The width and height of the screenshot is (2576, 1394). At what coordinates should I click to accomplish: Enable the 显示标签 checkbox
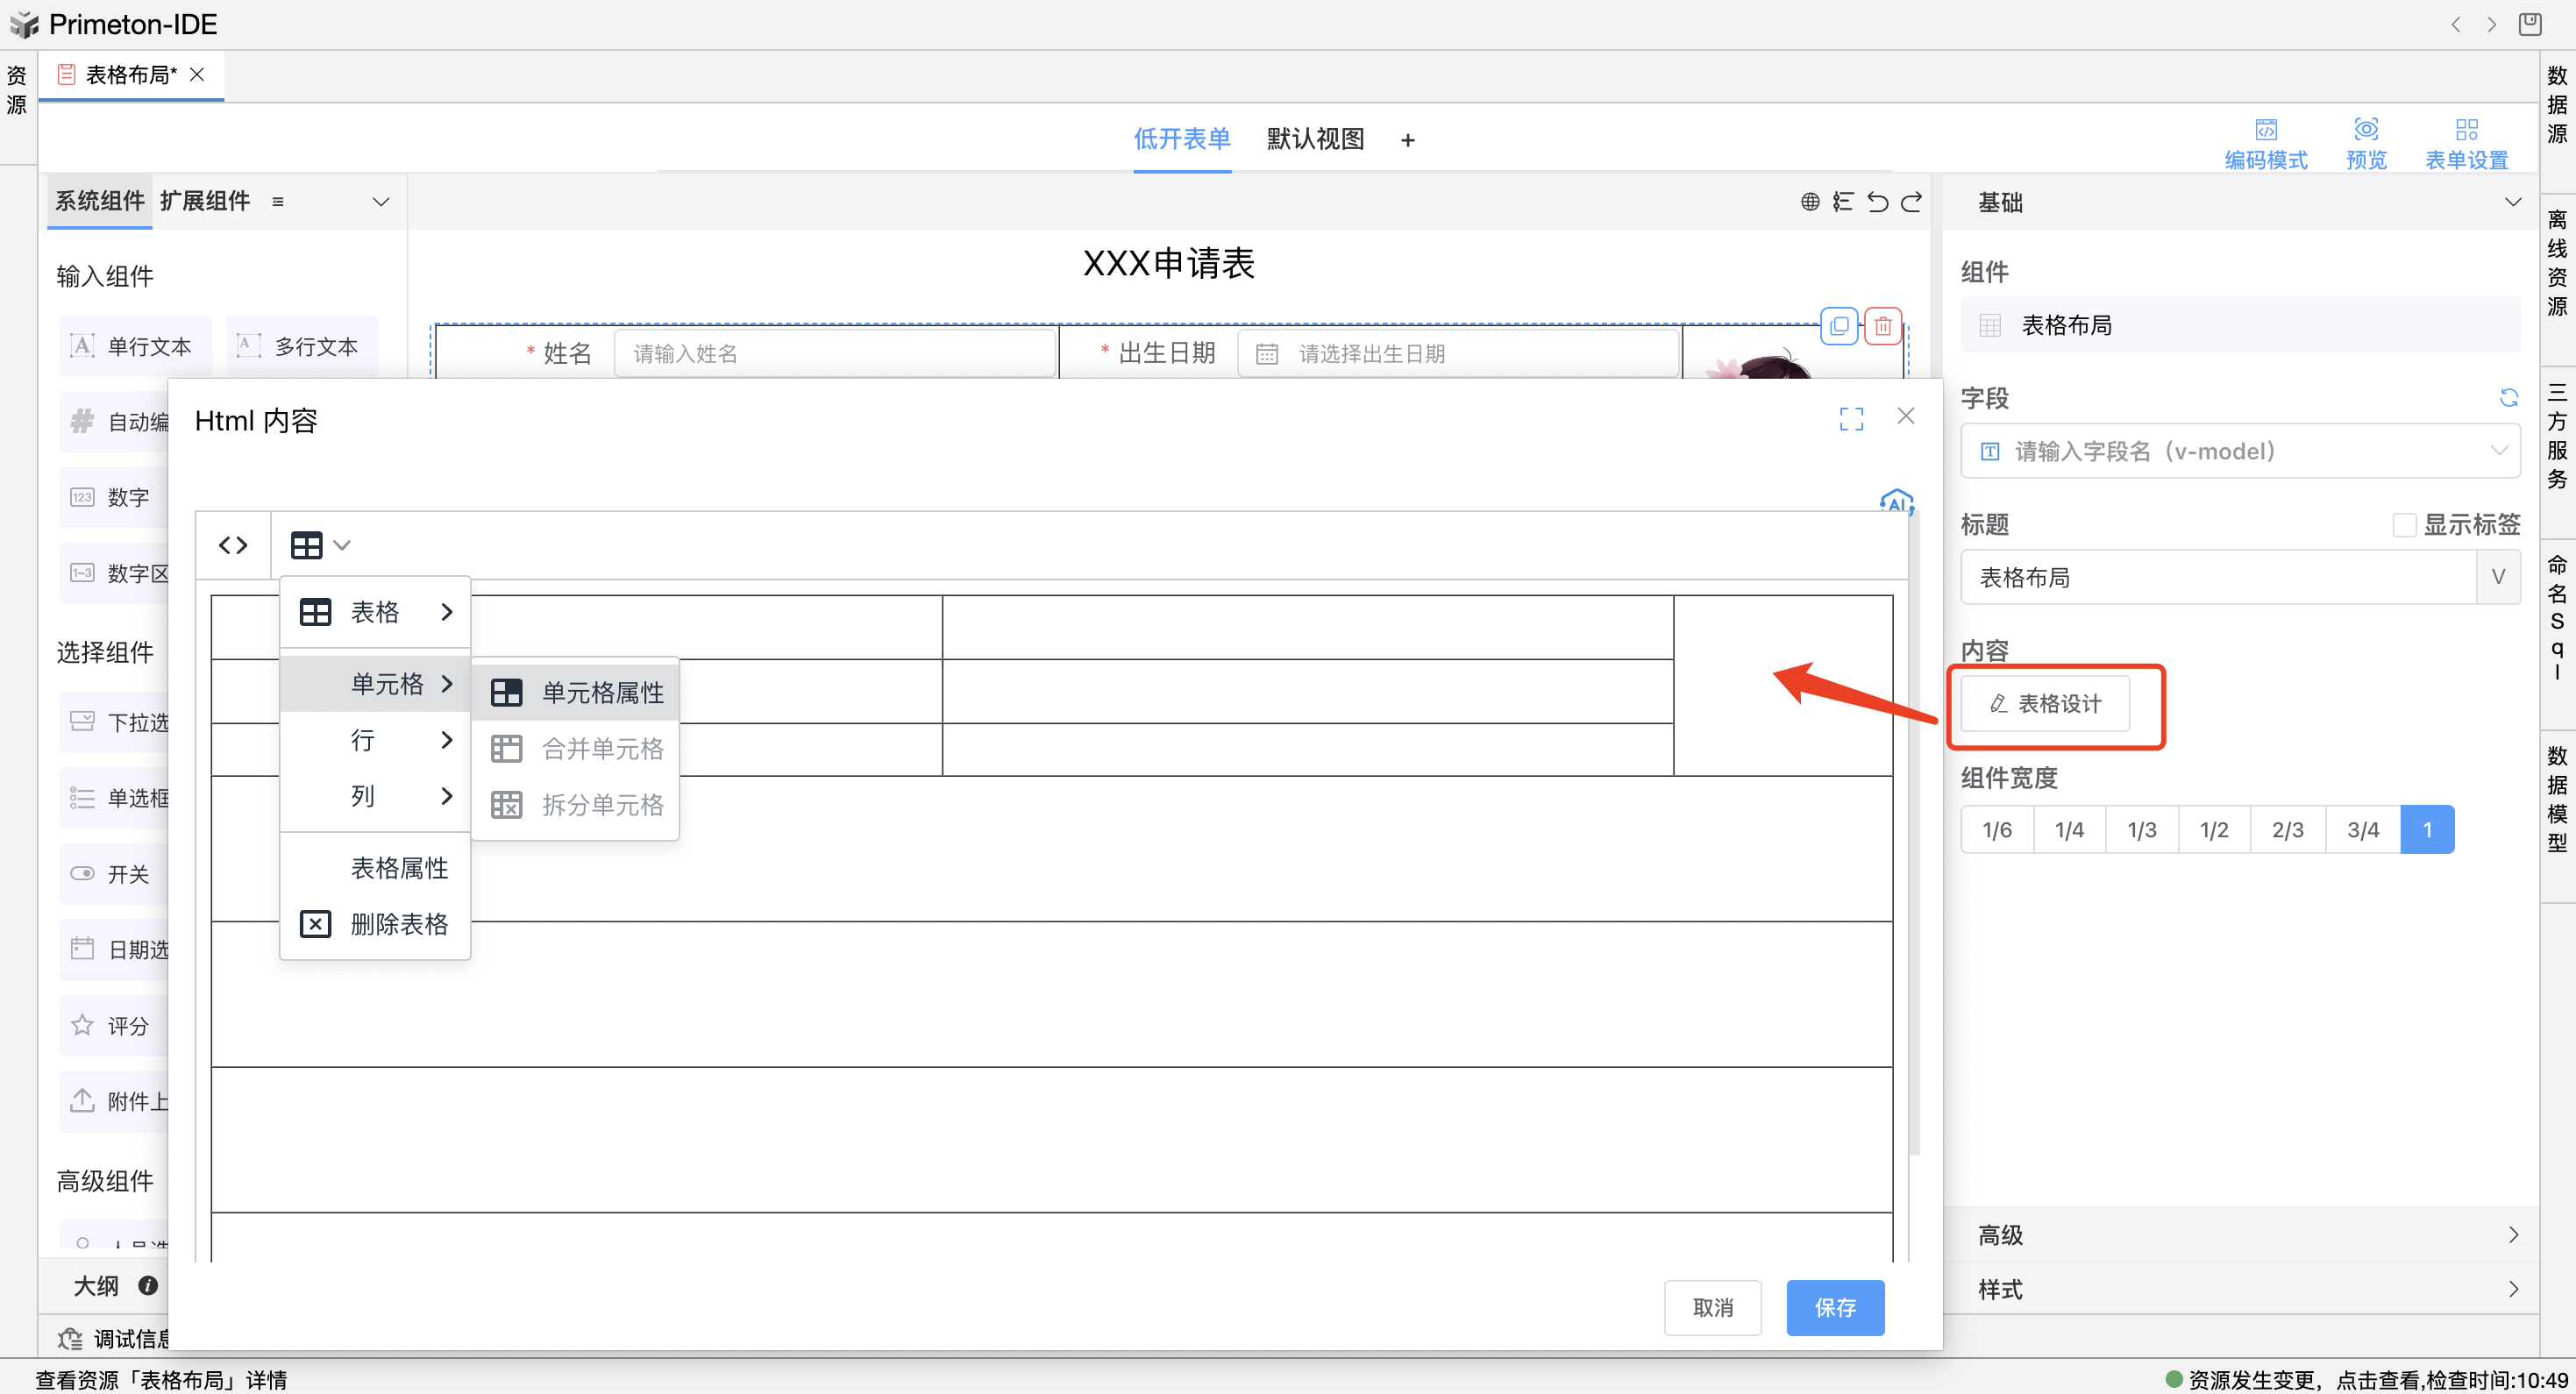2404,525
